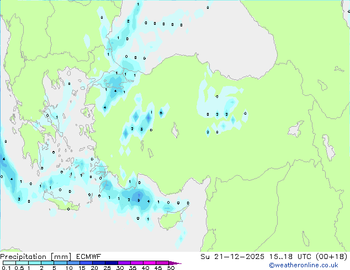The image size is (350, 270).
Task: Click the legend swatch between 0.5 and 1
Action: pyautogui.click(x=22, y=263)
